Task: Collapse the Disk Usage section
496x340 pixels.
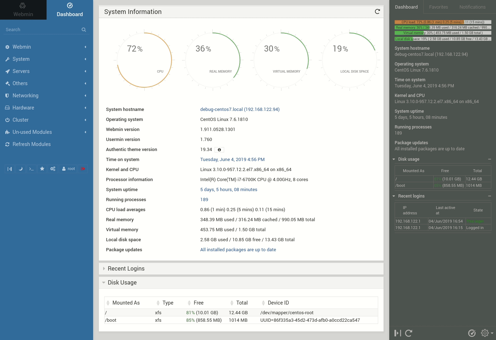Action: click(241, 283)
